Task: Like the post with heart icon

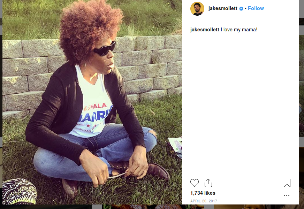Action: 195,183
